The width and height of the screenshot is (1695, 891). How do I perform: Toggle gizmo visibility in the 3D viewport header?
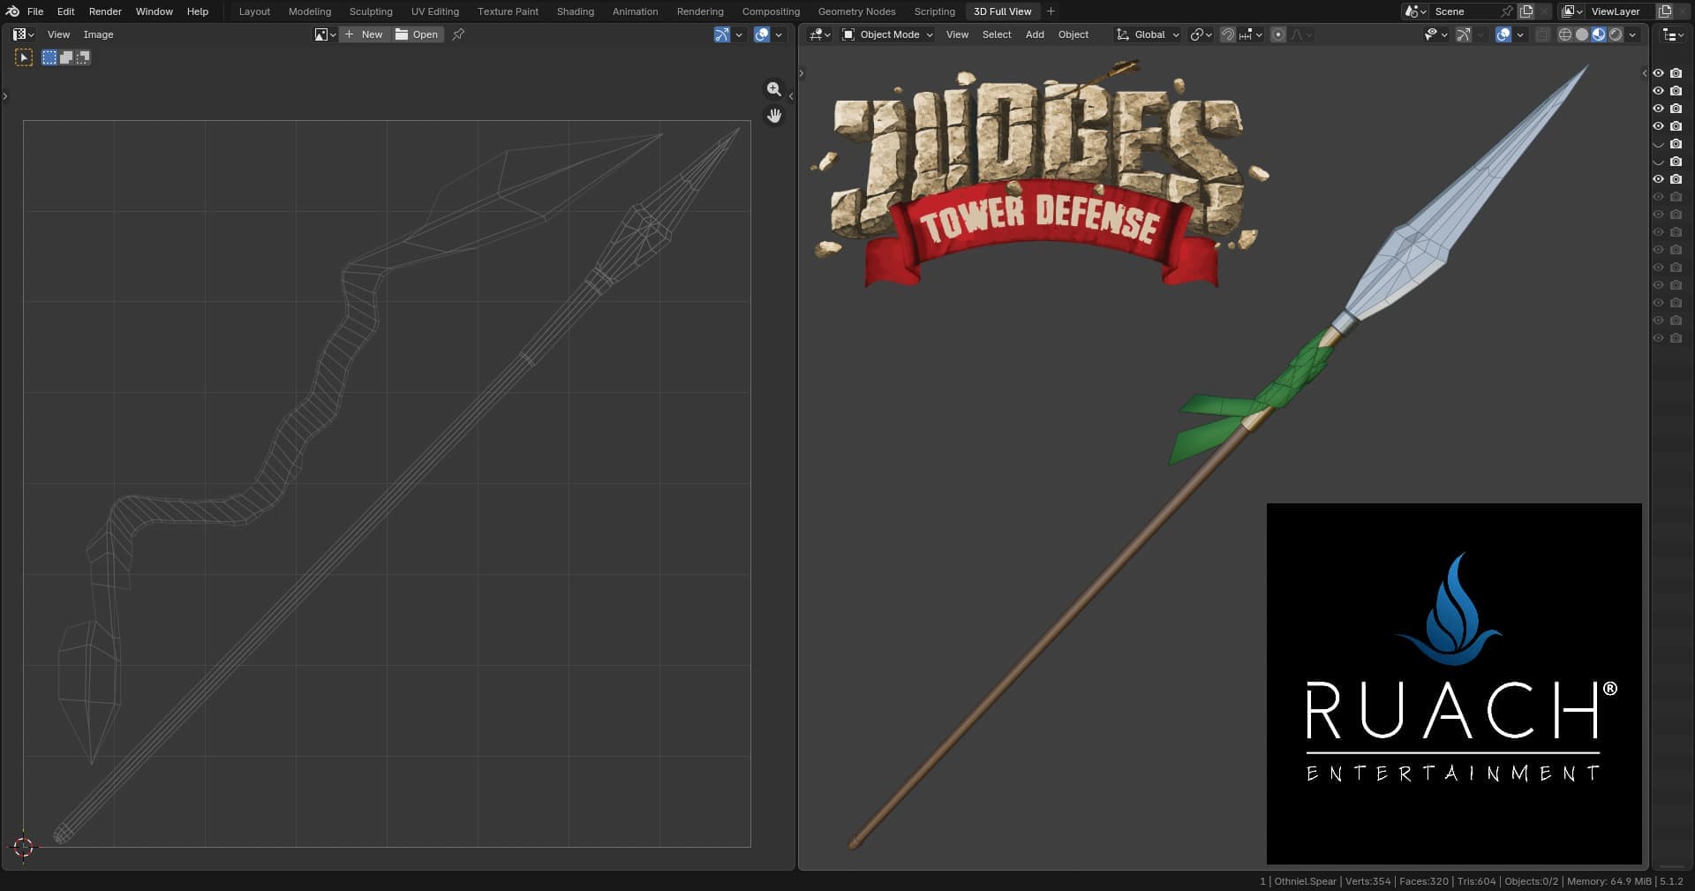(1463, 34)
